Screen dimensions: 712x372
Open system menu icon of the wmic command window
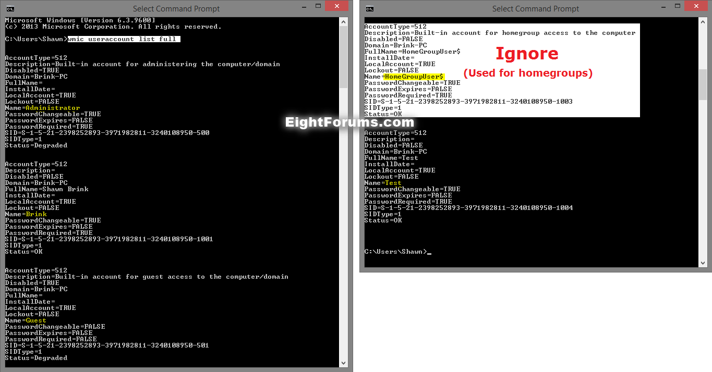click(x=10, y=8)
